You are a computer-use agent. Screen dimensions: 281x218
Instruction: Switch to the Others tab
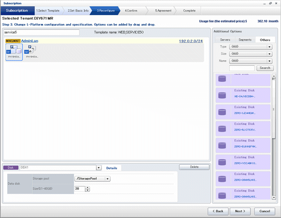pos(265,40)
